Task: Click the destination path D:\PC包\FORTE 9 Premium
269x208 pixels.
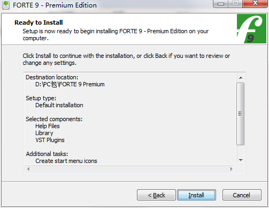Action: tap(70, 84)
